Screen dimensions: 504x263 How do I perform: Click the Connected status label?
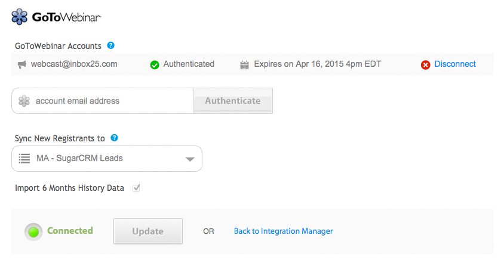click(70, 231)
